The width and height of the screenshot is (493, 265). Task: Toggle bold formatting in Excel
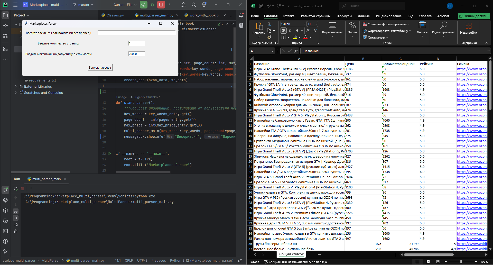[x=284, y=31]
